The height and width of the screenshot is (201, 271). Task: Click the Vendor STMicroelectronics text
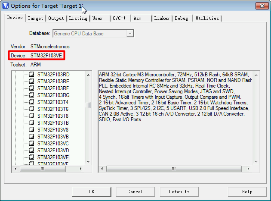[x=40, y=47]
